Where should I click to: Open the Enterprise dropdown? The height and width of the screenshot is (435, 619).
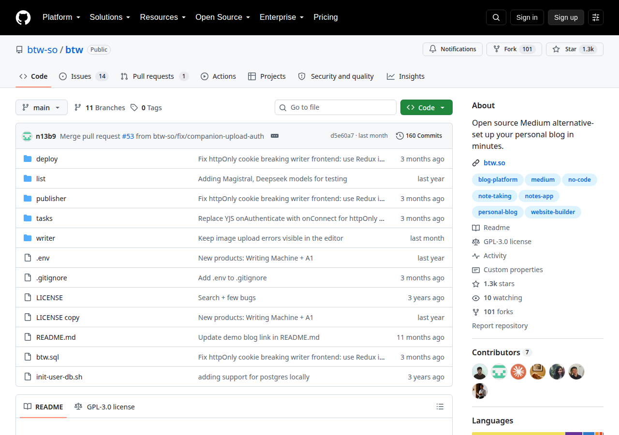tap(281, 17)
